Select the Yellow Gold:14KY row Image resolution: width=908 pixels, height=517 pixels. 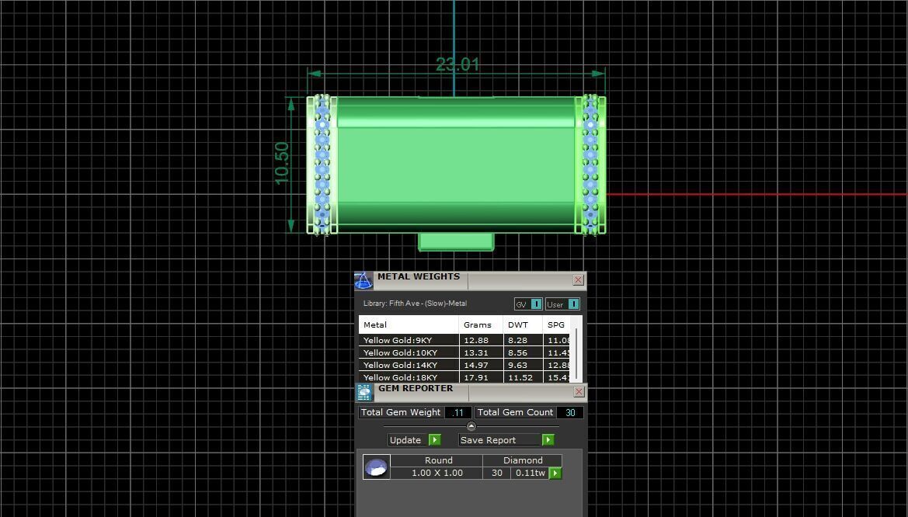click(x=465, y=366)
